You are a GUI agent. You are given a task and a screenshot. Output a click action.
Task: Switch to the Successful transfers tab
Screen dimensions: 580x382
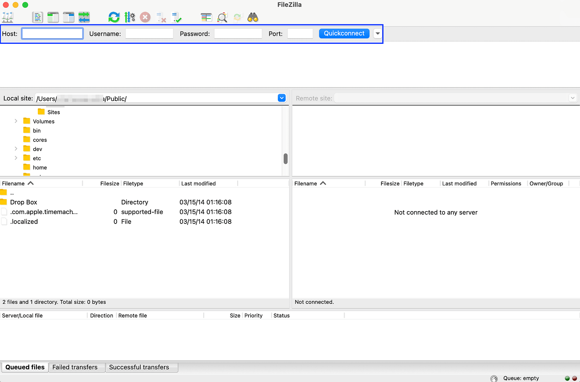point(141,367)
